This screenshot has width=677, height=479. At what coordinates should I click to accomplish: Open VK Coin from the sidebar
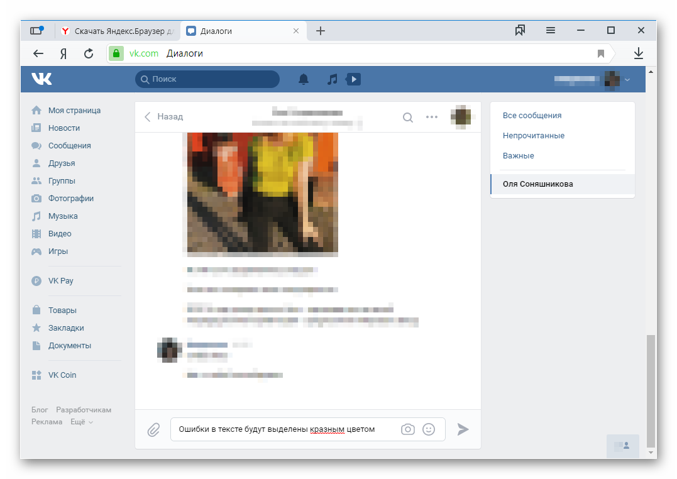click(x=62, y=375)
